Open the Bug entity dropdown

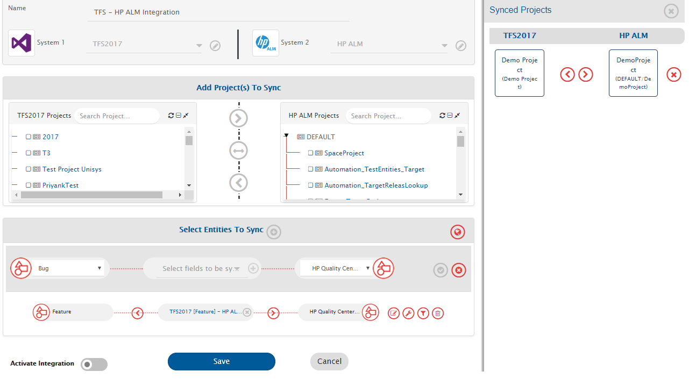70,268
